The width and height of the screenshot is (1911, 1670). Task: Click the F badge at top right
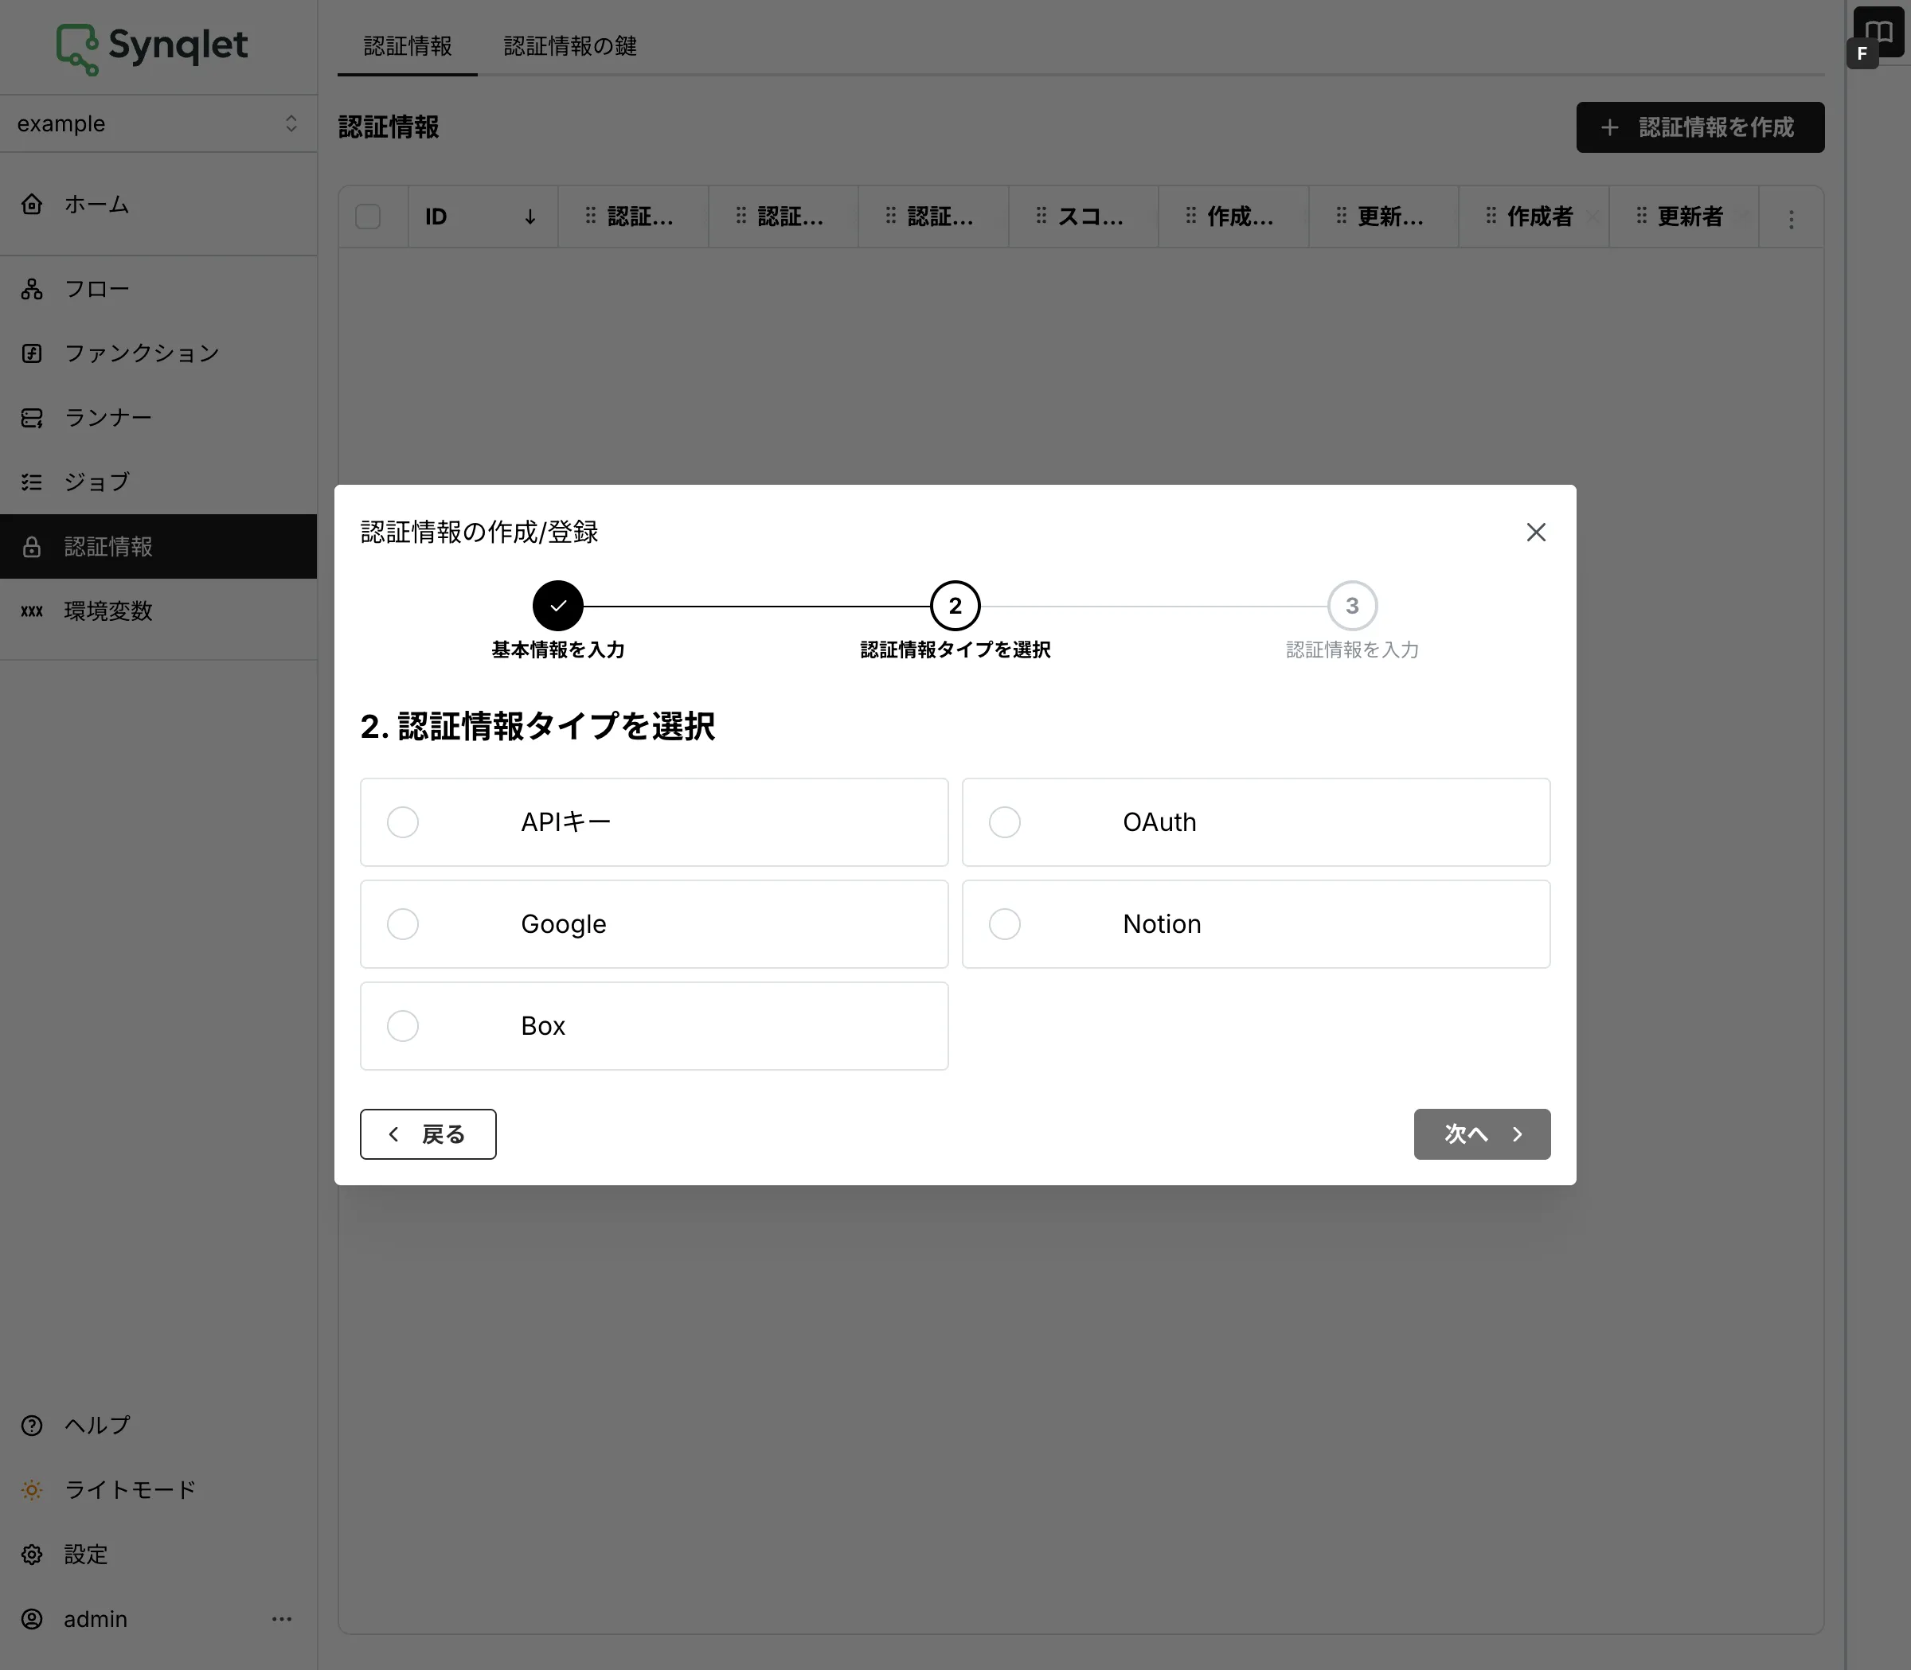point(1862,53)
